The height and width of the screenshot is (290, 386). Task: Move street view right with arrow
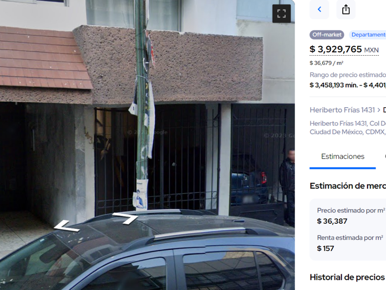coord(125,218)
